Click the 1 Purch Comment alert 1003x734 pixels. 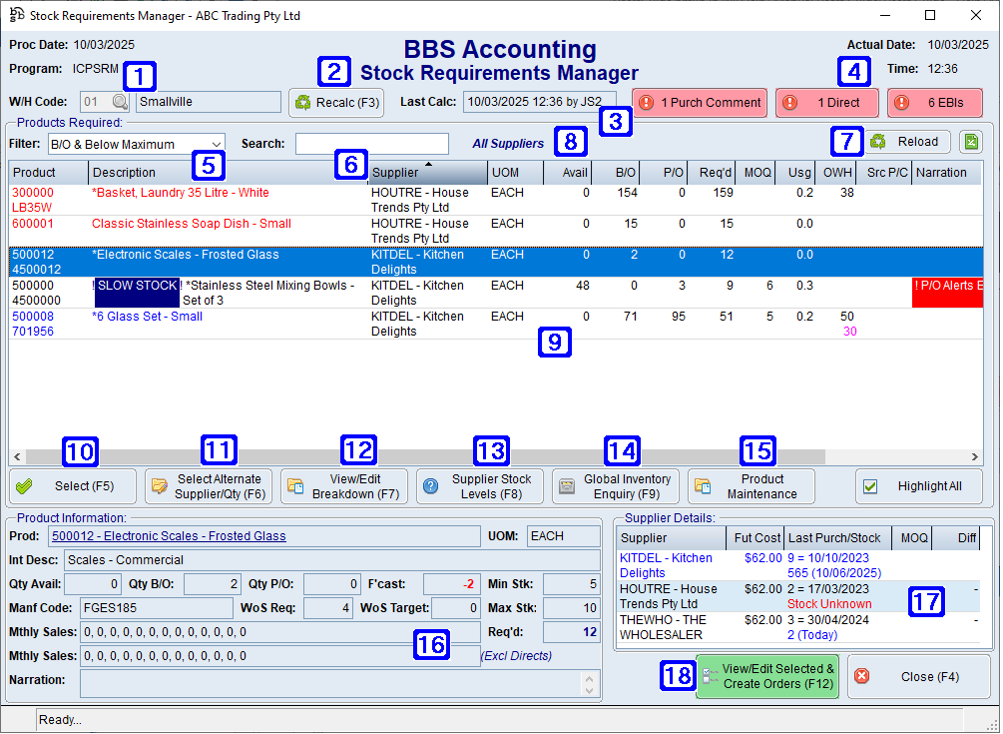point(700,102)
